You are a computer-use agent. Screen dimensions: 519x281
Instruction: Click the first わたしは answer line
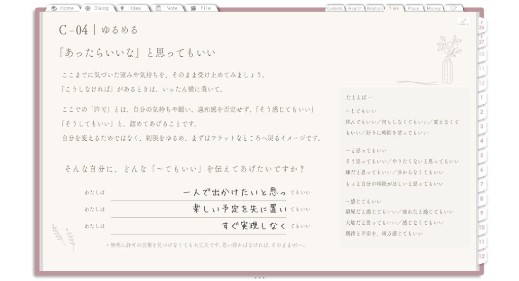click(199, 192)
